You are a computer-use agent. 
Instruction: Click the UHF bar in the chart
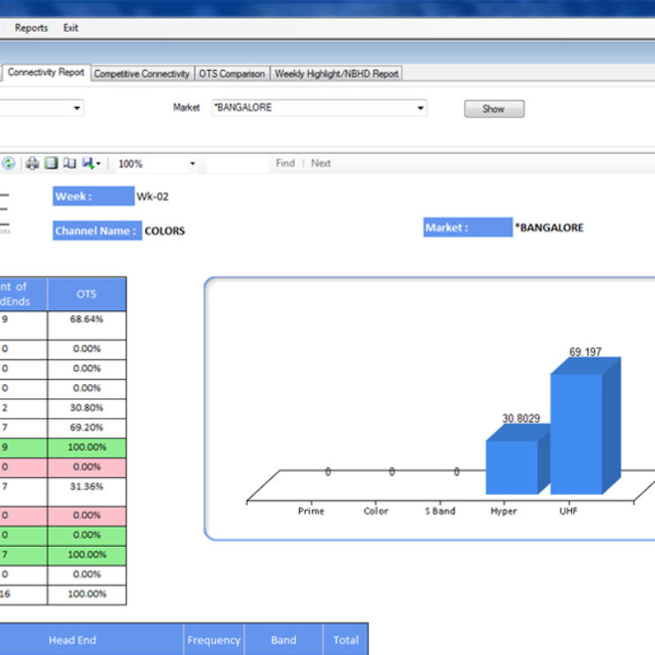(x=576, y=434)
